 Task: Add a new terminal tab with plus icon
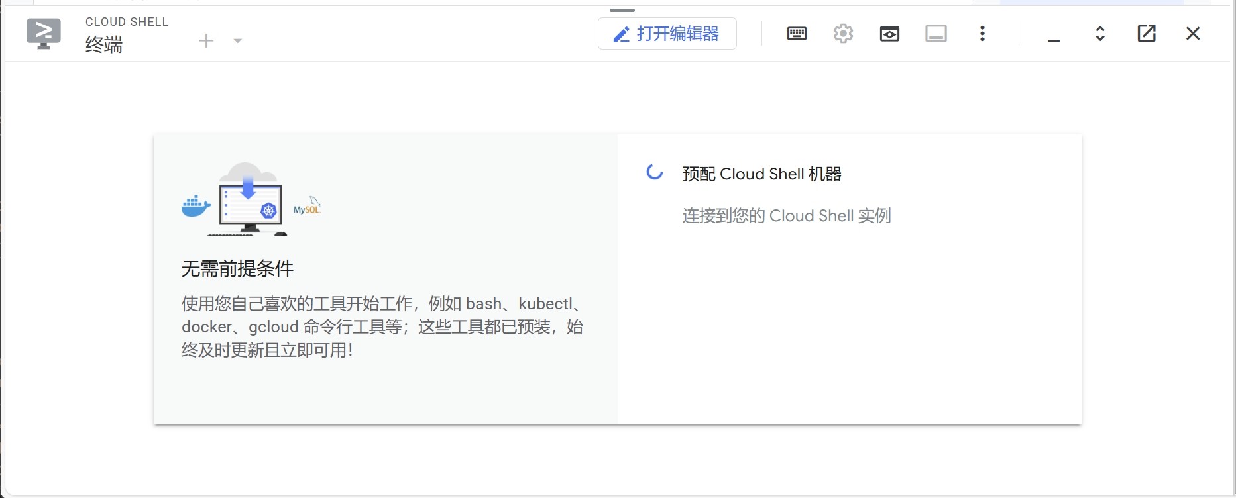click(206, 41)
